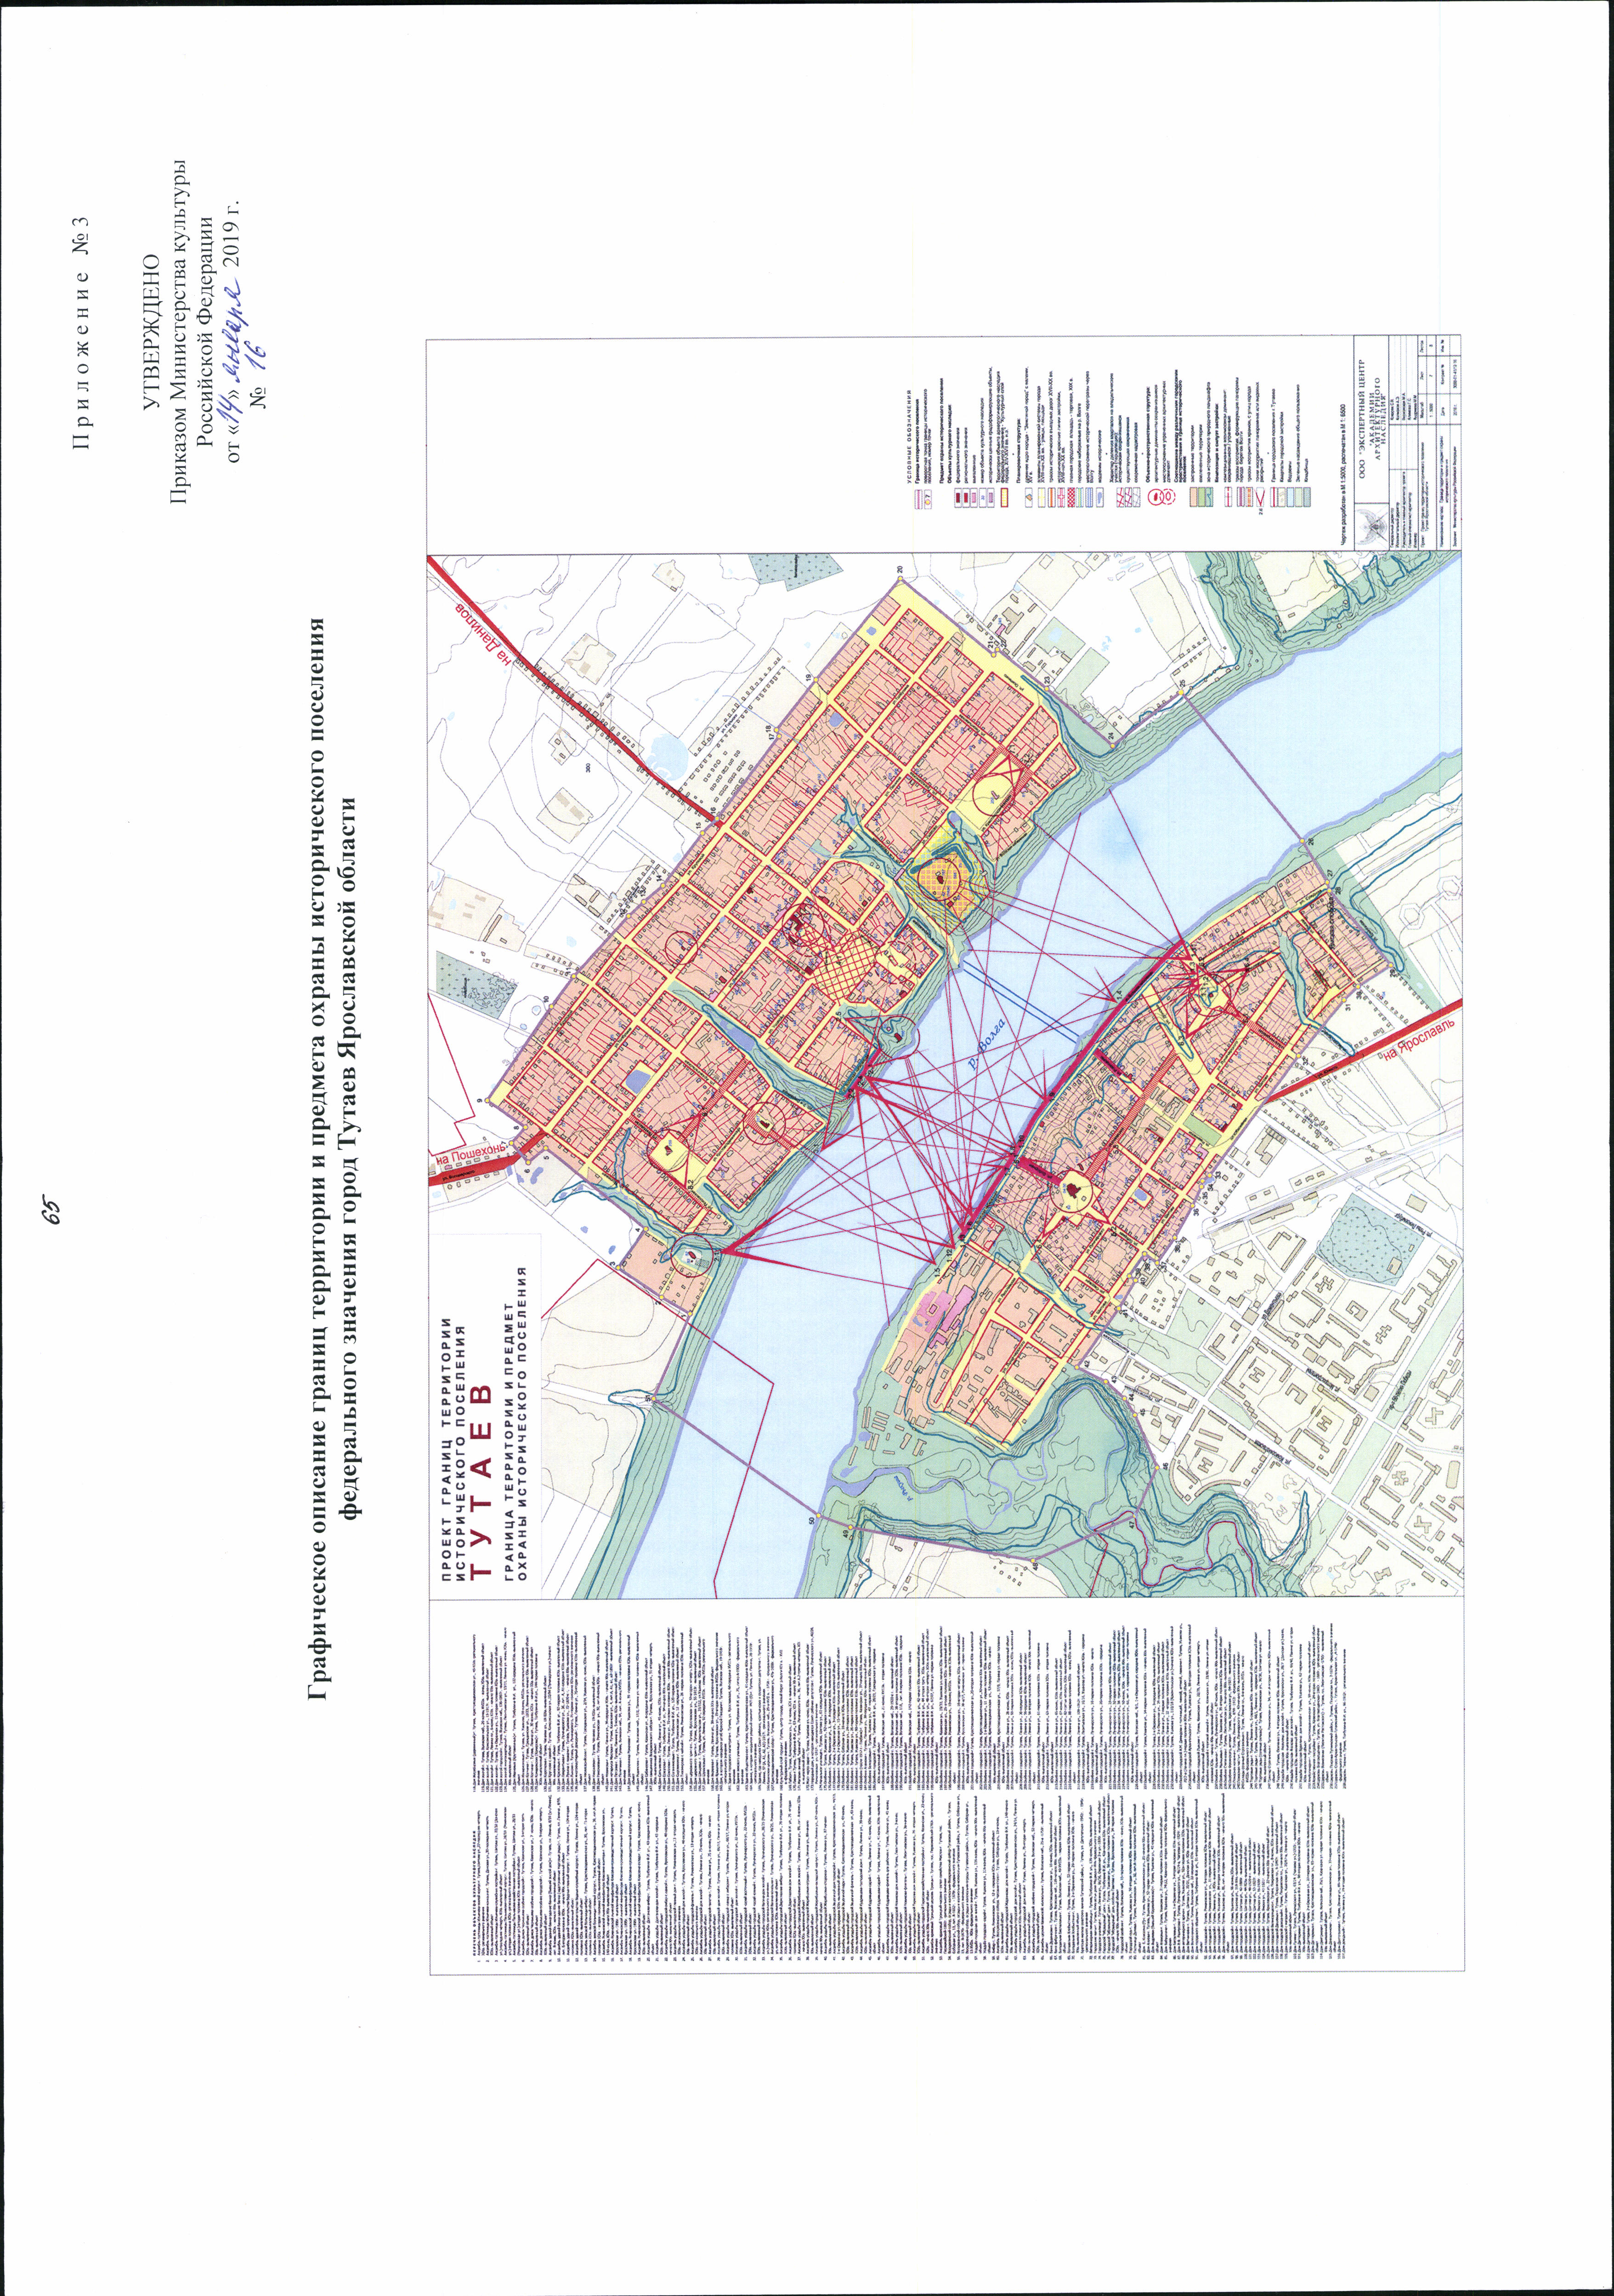Click the green landscaped territory legend swatch
This screenshot has height=2296, width=1614.
click(1201, 496)
